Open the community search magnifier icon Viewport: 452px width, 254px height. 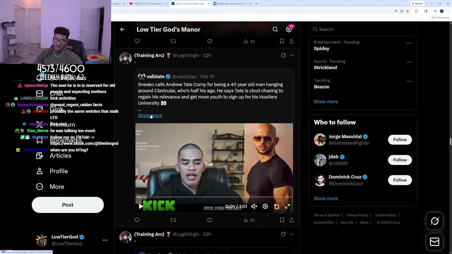[275, 30]
